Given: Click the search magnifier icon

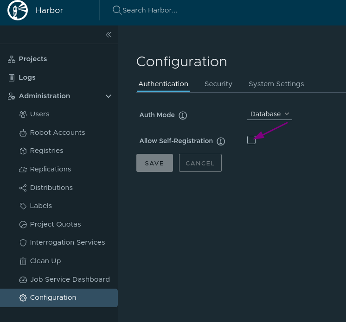Looking at the screenshot, I should [x=117, y=10].
